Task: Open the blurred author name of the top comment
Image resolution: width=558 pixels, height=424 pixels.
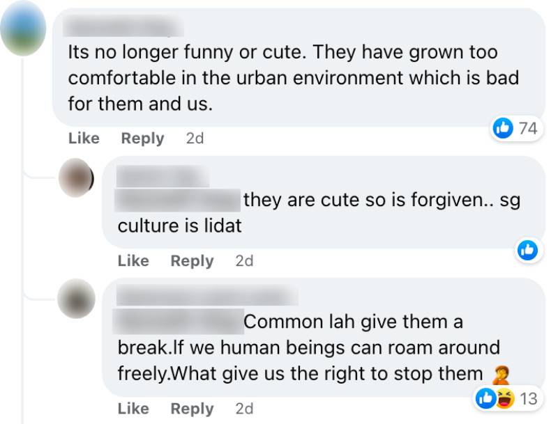Action: tap(126, 28)
